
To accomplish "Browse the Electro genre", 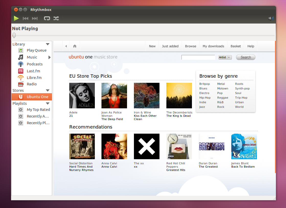I will point(204,93).
